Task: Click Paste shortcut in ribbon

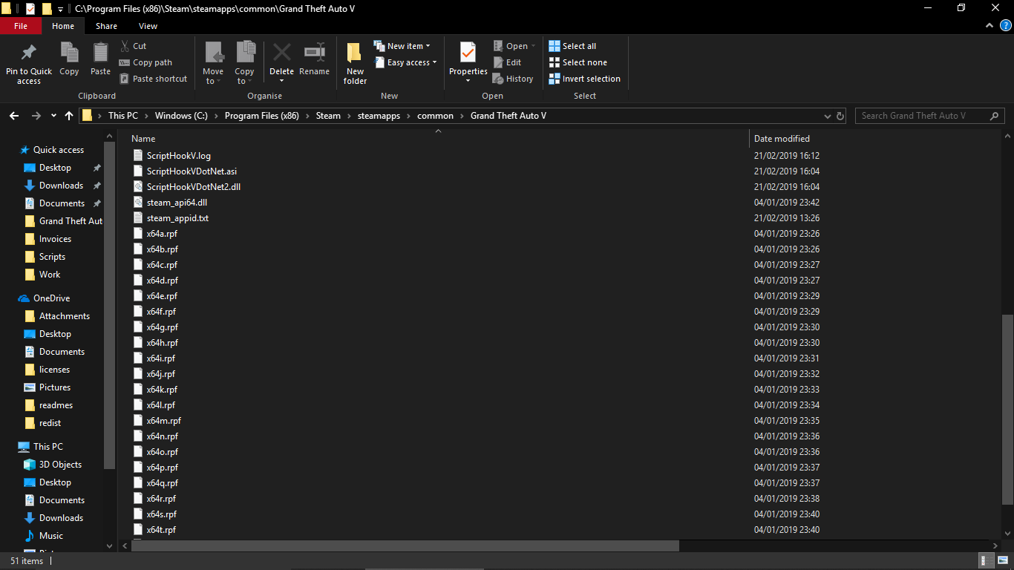Action: pos(153,79)
